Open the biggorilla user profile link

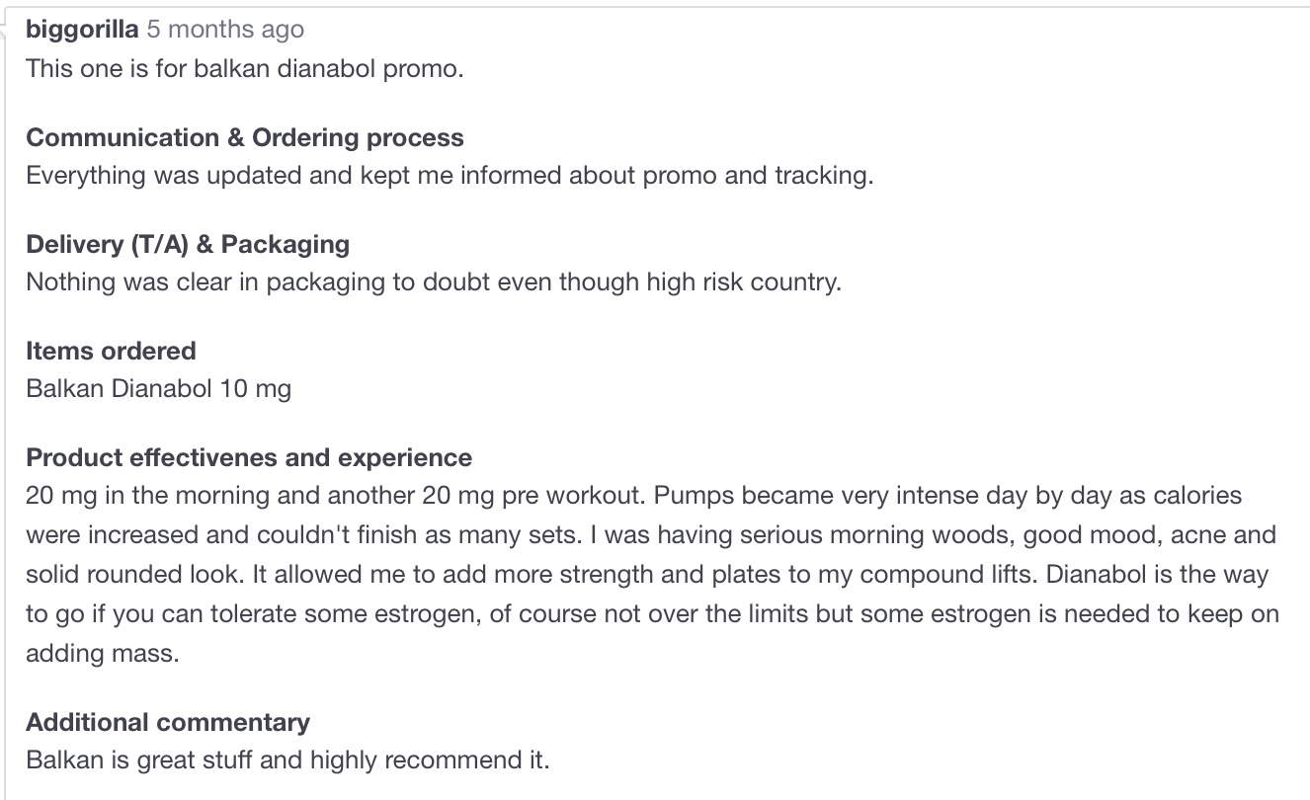pos(82,30)
